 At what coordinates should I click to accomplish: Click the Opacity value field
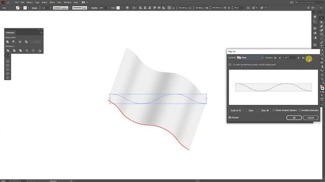point(103,8)
